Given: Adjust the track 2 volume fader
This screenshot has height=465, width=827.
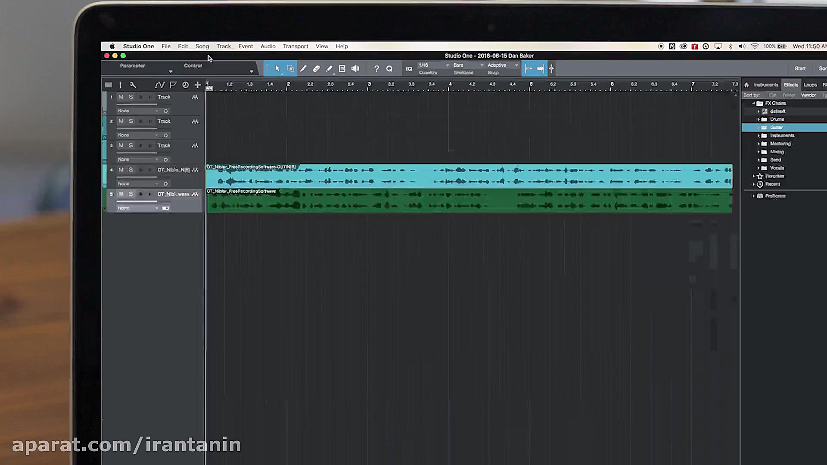Looking at the screenshot, I should (137, 128).
